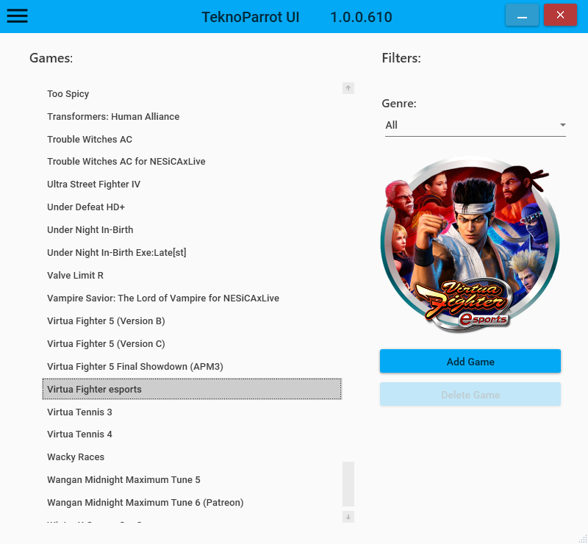Click the Delete Game button
The image size is (588, 544).
(470, 394)
